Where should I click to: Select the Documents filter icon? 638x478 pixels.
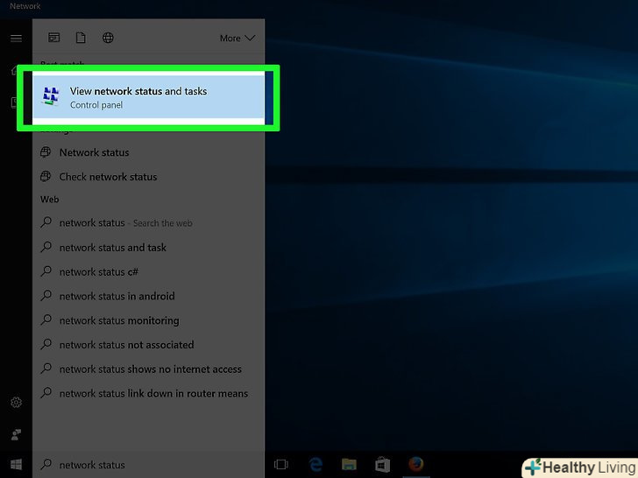tap(81, 38)
